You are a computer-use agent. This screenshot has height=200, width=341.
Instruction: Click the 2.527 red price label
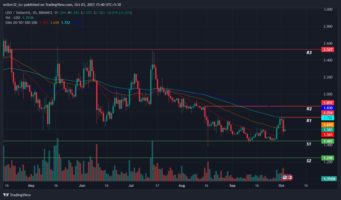pos(328,49)
